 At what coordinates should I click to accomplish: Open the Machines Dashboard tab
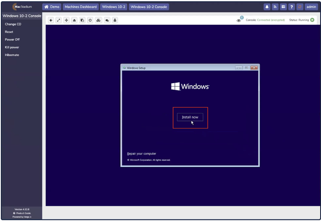tap(81, 7)
